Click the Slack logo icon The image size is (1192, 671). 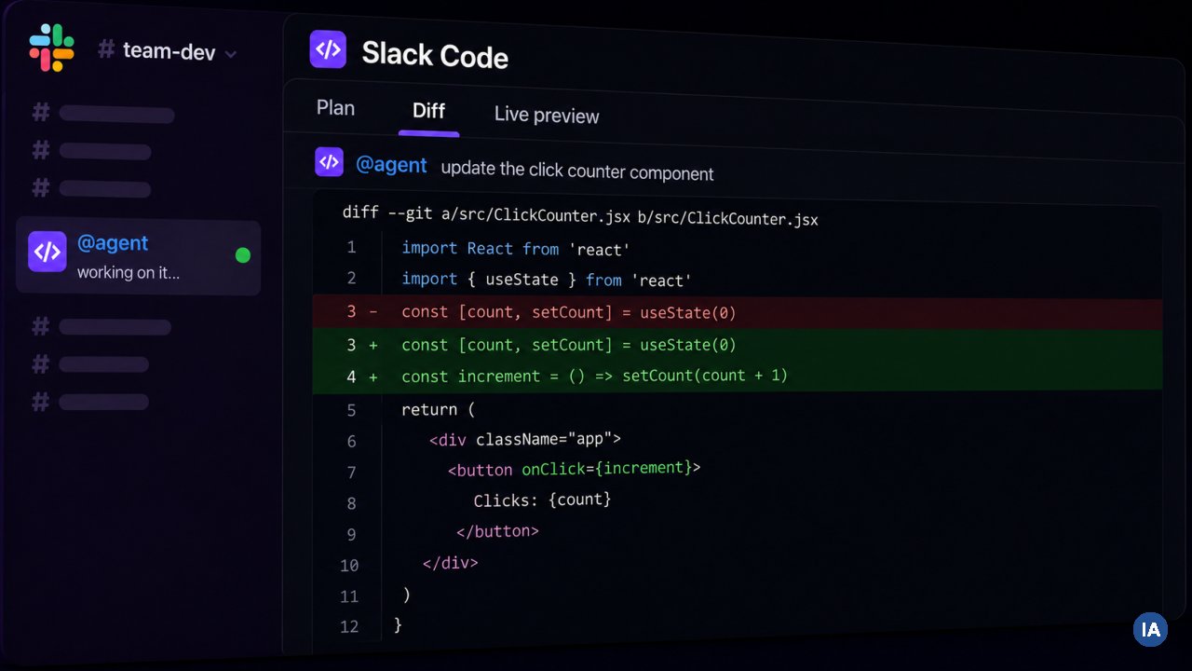coord(51,48)
